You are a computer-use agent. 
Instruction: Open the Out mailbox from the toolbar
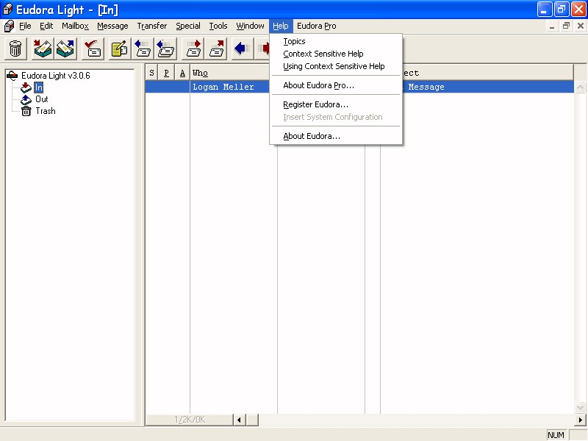coord(65,49)
